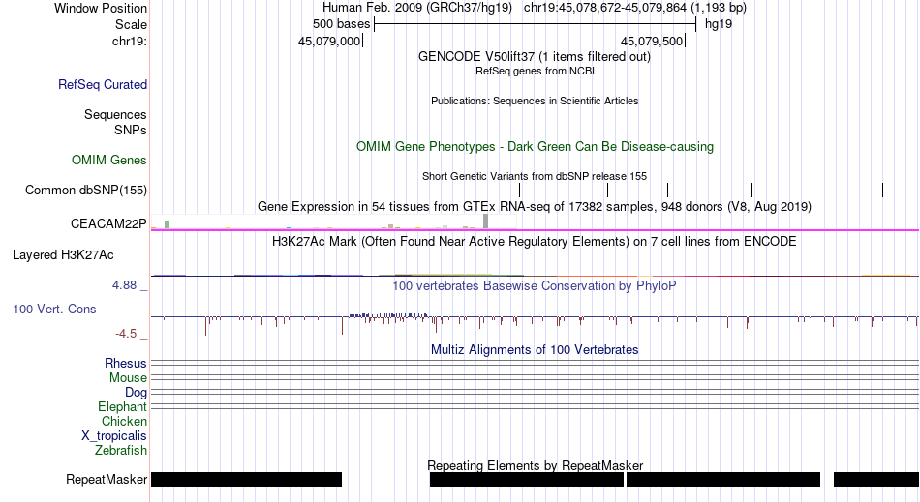
Task: Click the second RepeatMasker black block
Action: pos(526,479)
